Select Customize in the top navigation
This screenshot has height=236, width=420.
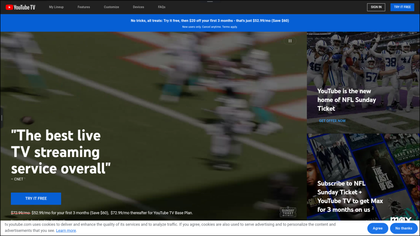click(111, 7)
